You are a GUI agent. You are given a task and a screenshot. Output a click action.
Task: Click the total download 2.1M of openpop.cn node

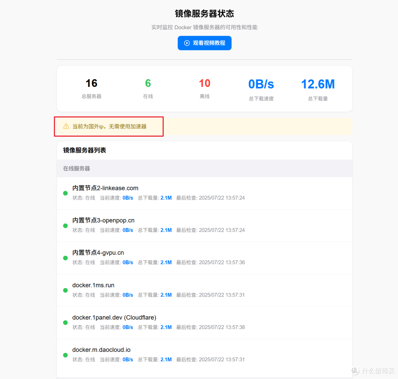click(166, 230)
